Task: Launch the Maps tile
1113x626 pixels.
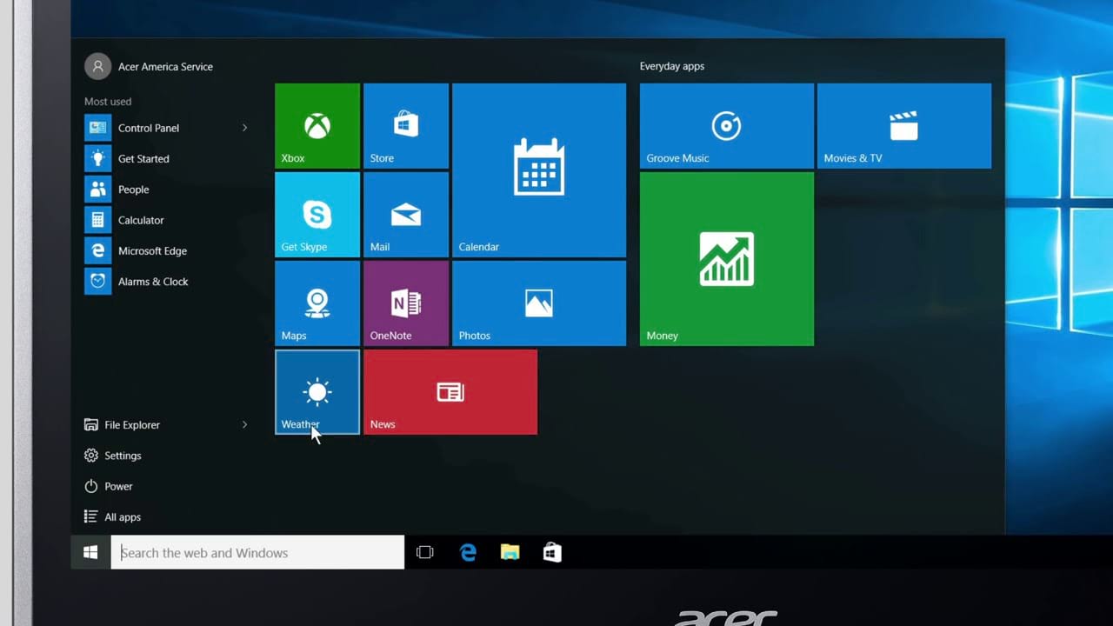Action: tap(317, 303)
